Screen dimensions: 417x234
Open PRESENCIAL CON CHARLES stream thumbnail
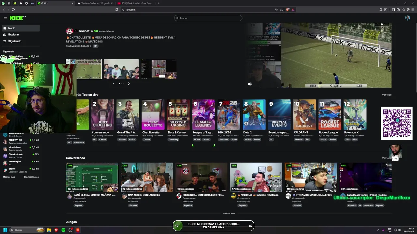tap(201, 177)
